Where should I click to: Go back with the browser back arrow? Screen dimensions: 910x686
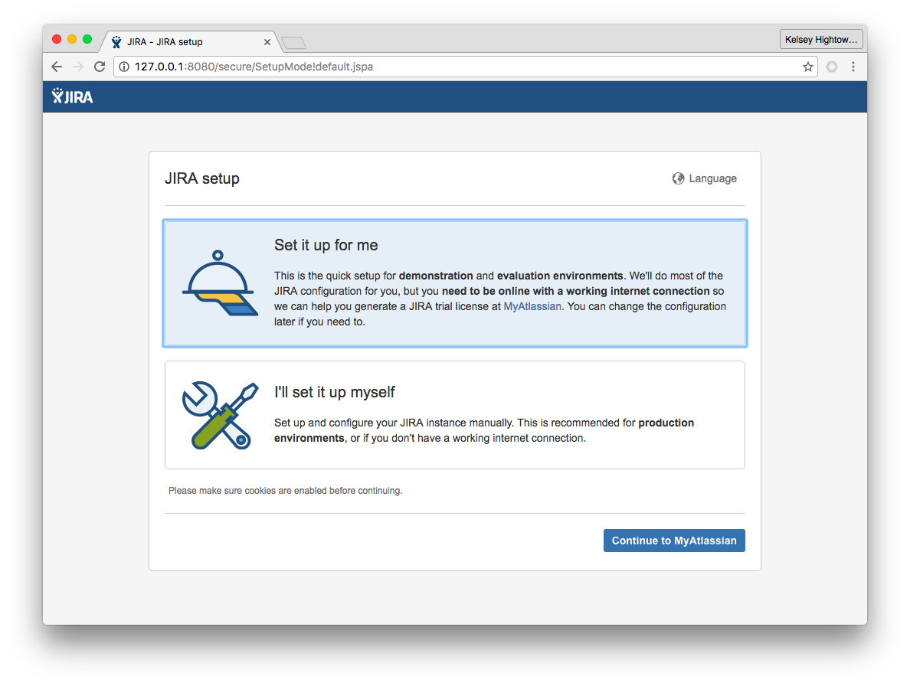coord(56,67)
